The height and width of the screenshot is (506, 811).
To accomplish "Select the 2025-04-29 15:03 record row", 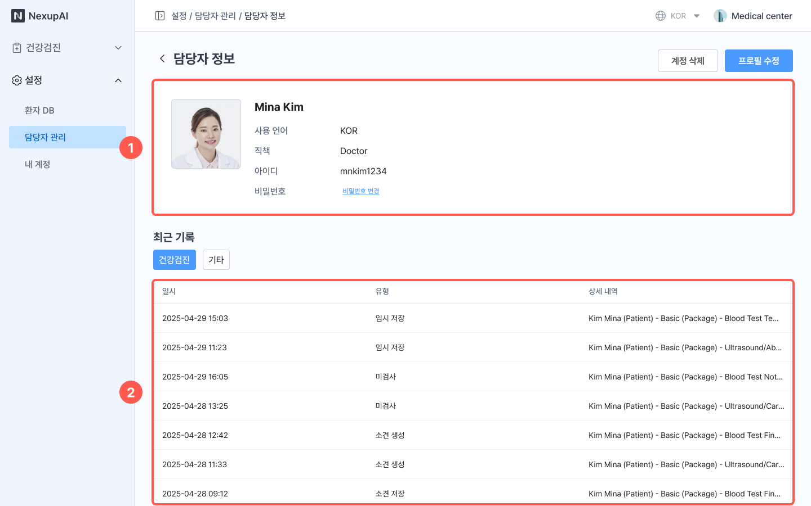I will tap(472, 318).
